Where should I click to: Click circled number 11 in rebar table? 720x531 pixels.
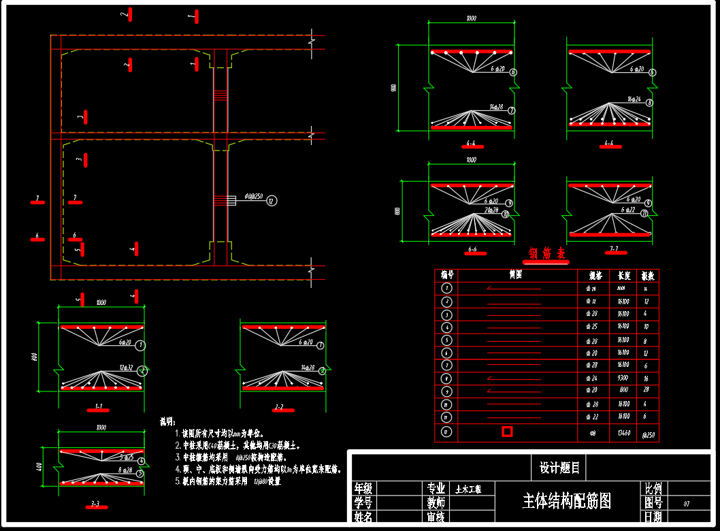coord(446,417)
